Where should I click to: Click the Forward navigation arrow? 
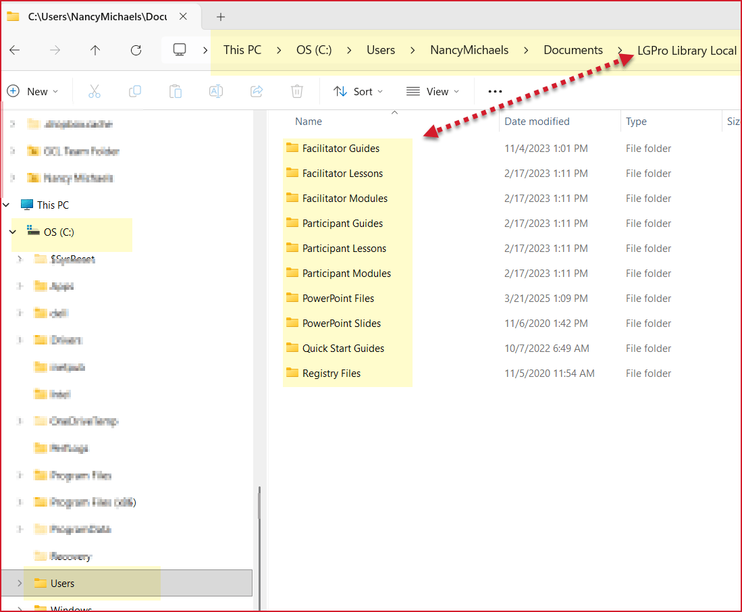[55, 50]
